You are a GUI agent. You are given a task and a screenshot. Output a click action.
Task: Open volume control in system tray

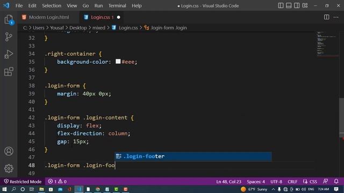click(x=304, y=189)
